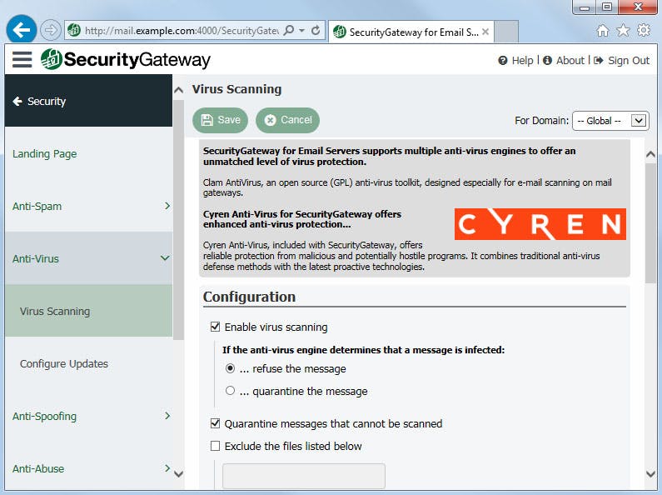Open the Landing Page item
The image size is (662, 495).
(x=88, y=153)
